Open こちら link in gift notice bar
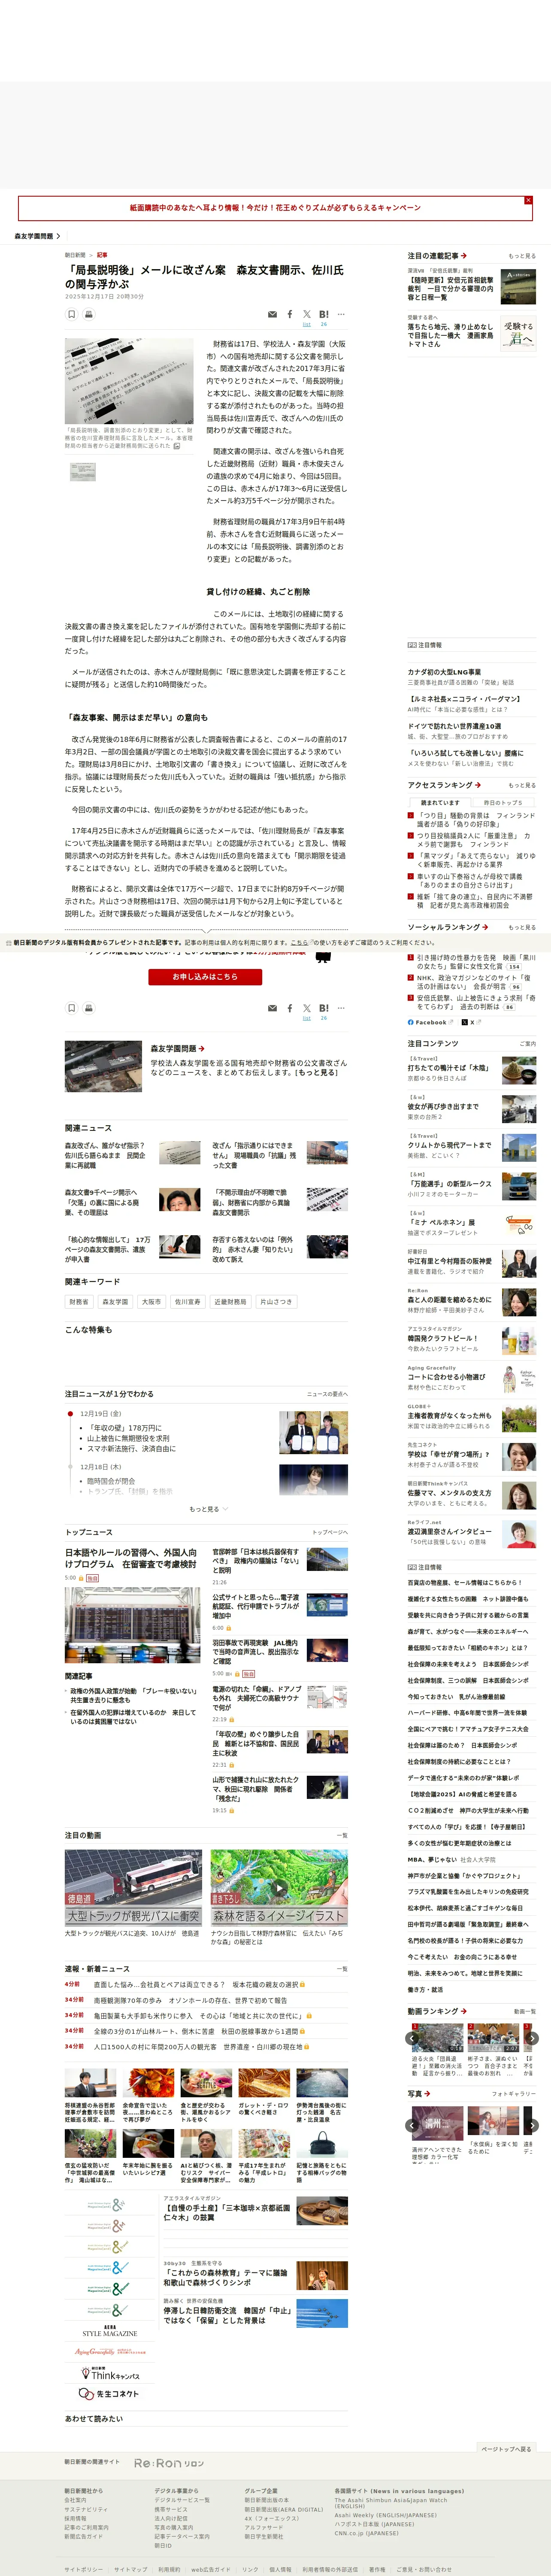 [299, 942]
